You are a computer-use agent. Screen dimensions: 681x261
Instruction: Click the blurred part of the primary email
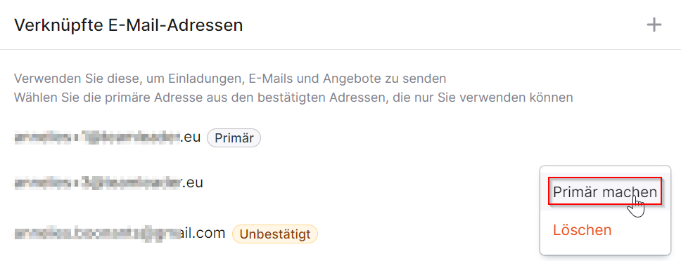[x=97, y=138]
